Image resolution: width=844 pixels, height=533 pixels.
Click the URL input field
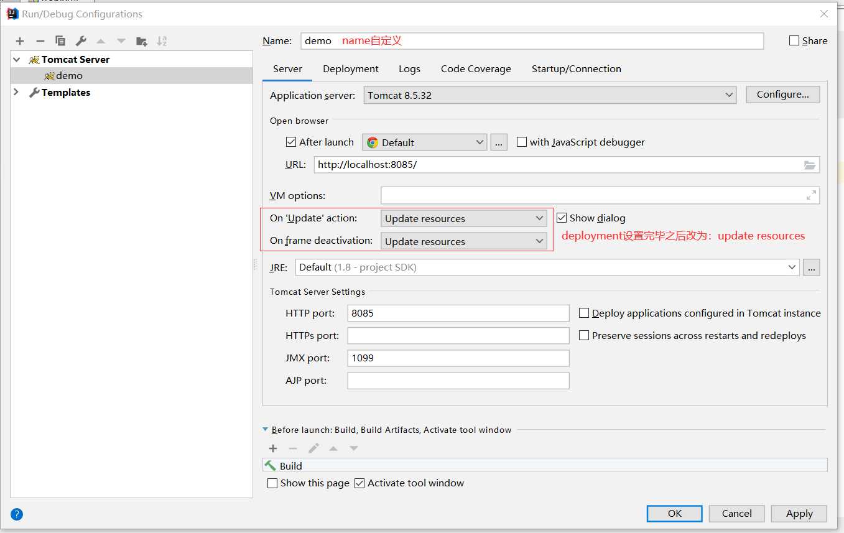pos(567,165)
